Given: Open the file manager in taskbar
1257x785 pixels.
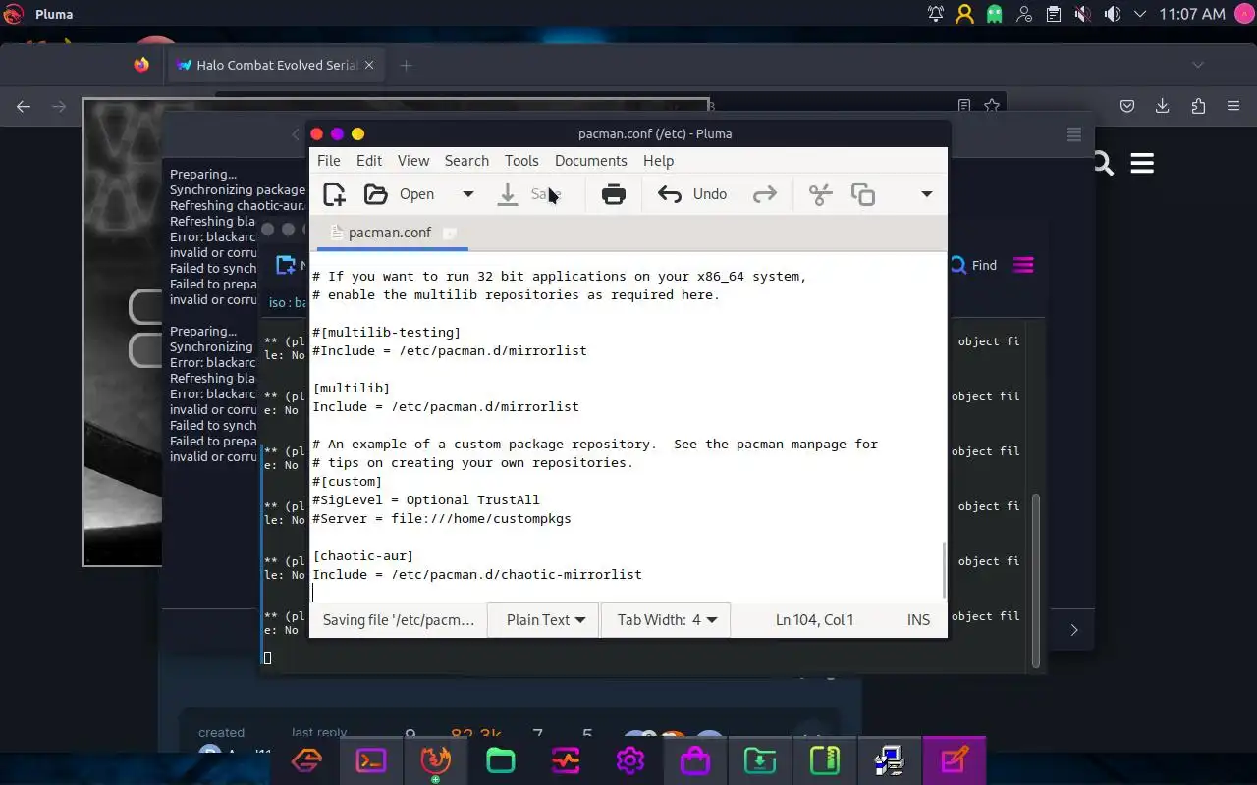Looking at the screenshot, I should [x=501, y=760].
